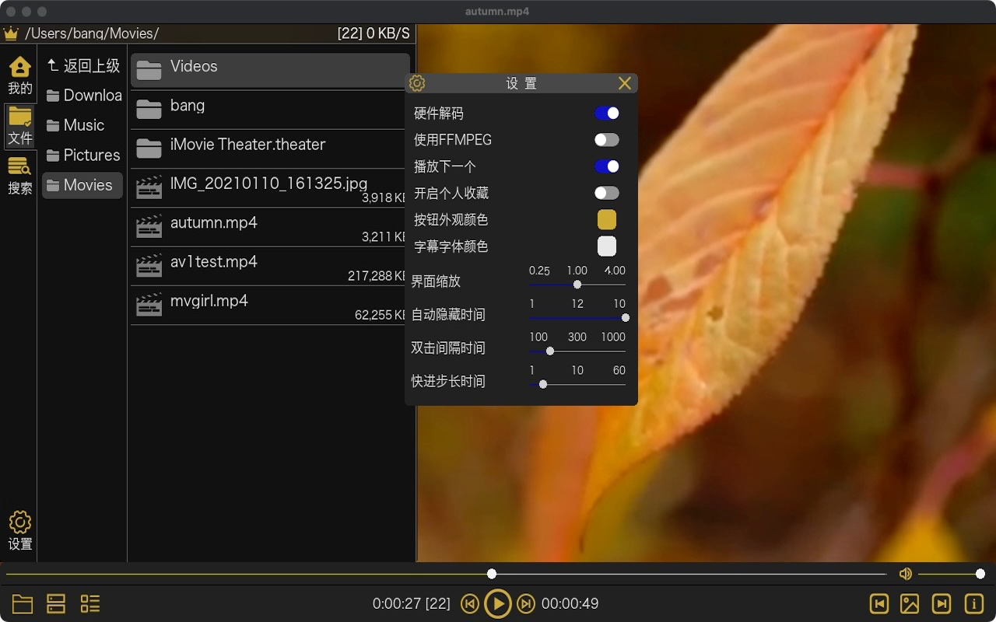
Task: Mute the volume speaker icon
Action: coord(905,574)
